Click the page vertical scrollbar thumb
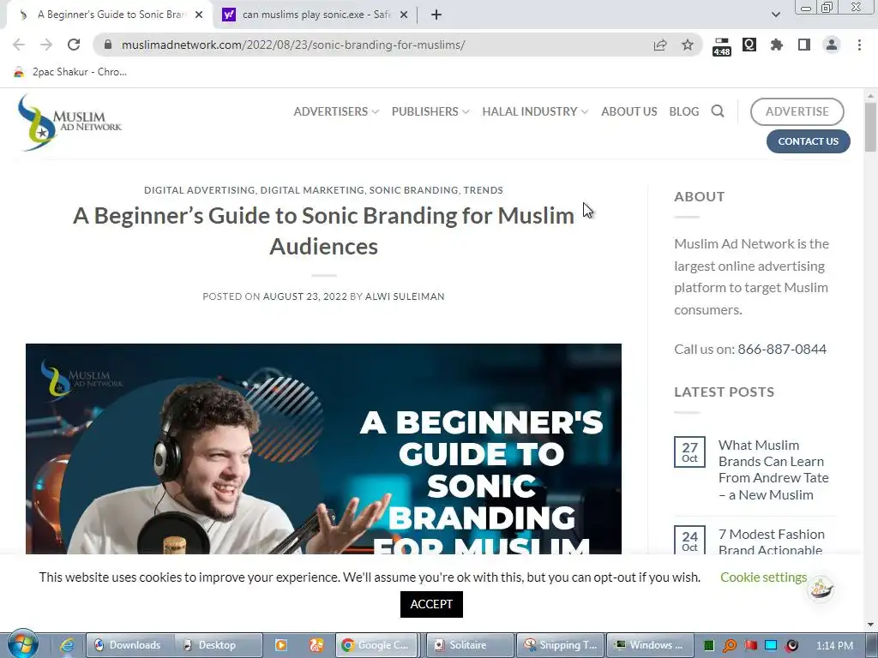The width and height of the screenshot is (878, 658). [x=869, y=127]
